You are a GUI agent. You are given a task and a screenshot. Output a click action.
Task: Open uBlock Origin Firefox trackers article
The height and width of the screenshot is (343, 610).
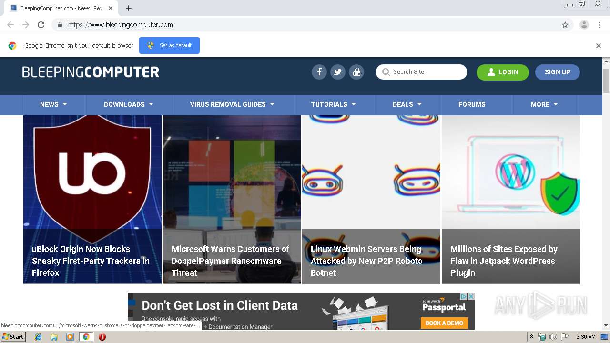click(91, 261)
